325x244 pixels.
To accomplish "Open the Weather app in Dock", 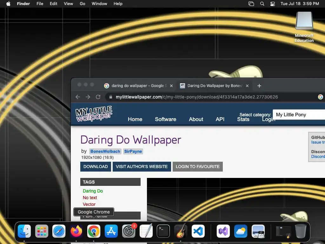I will (x=241, y=231).
